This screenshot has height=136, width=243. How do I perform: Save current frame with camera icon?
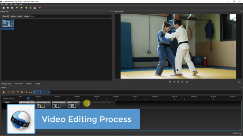point(239,82)
